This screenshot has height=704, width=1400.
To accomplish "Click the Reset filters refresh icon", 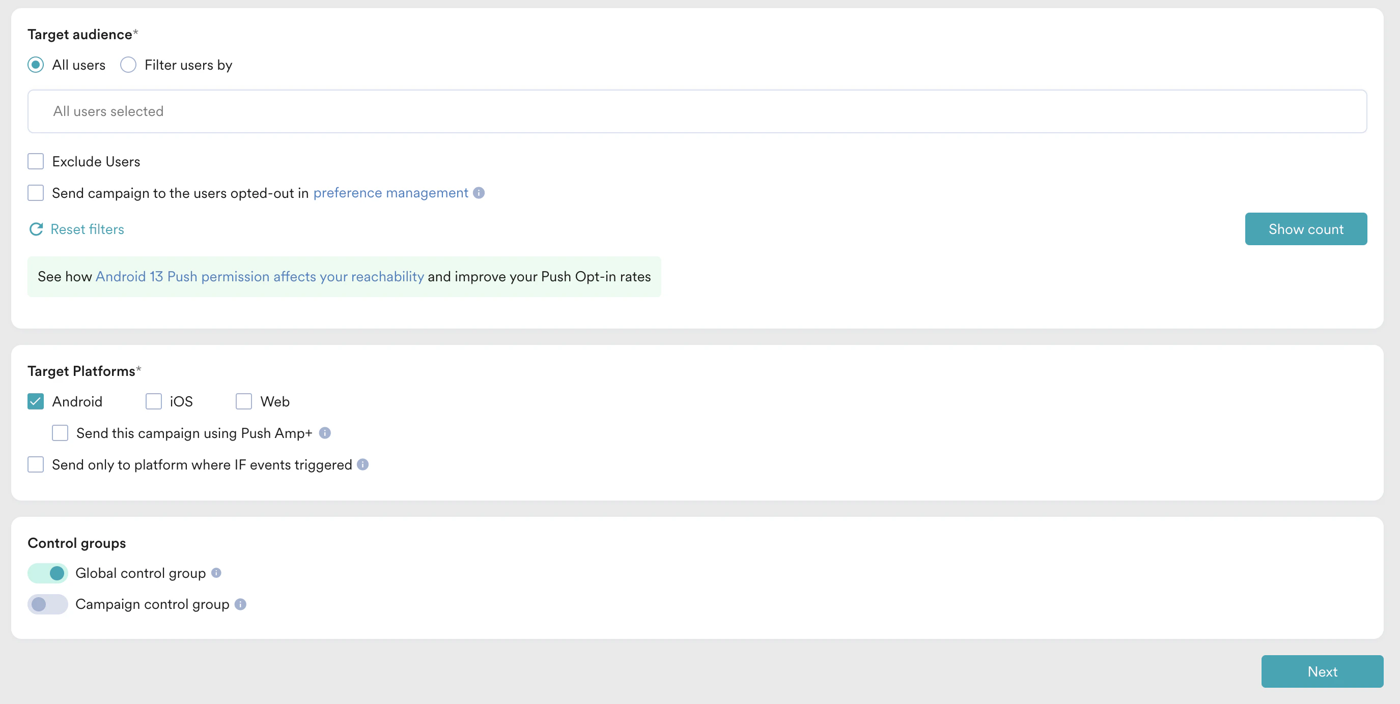I will tap(36, 229).
